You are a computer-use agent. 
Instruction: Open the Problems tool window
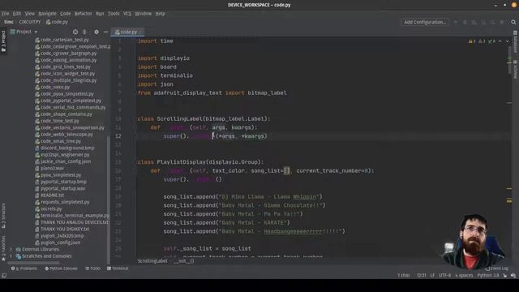(24, 268)
